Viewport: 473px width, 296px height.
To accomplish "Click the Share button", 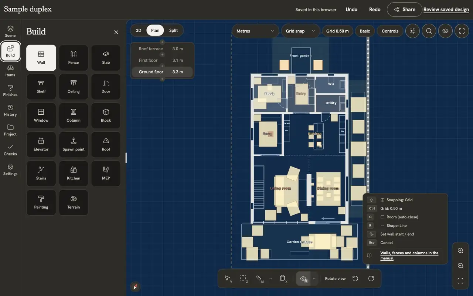I will (404, 10).
